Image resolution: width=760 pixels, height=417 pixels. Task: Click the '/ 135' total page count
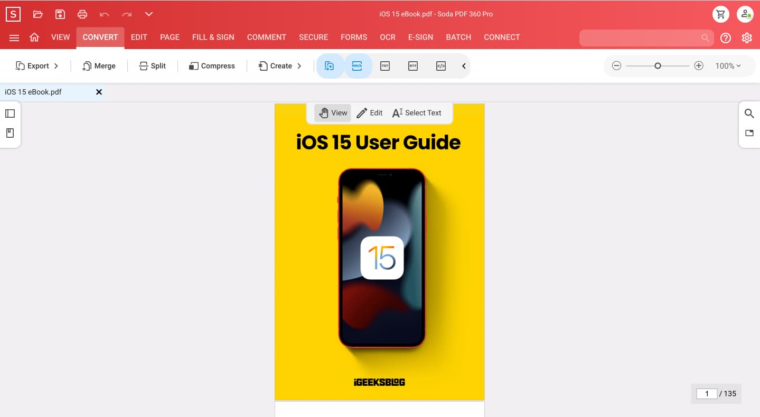728,394
